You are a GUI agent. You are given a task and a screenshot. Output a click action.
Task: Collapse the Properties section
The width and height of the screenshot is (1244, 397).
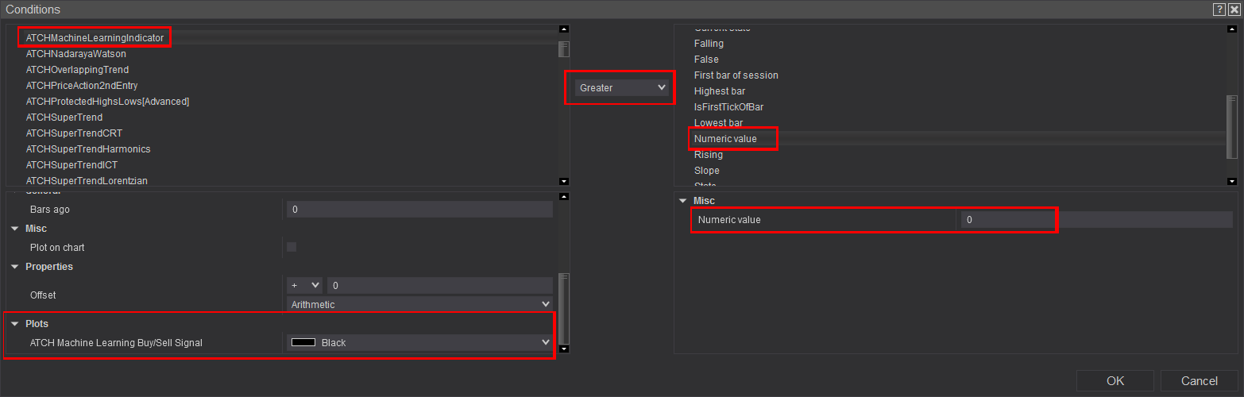pyautogui.click(x=15, y=267)
